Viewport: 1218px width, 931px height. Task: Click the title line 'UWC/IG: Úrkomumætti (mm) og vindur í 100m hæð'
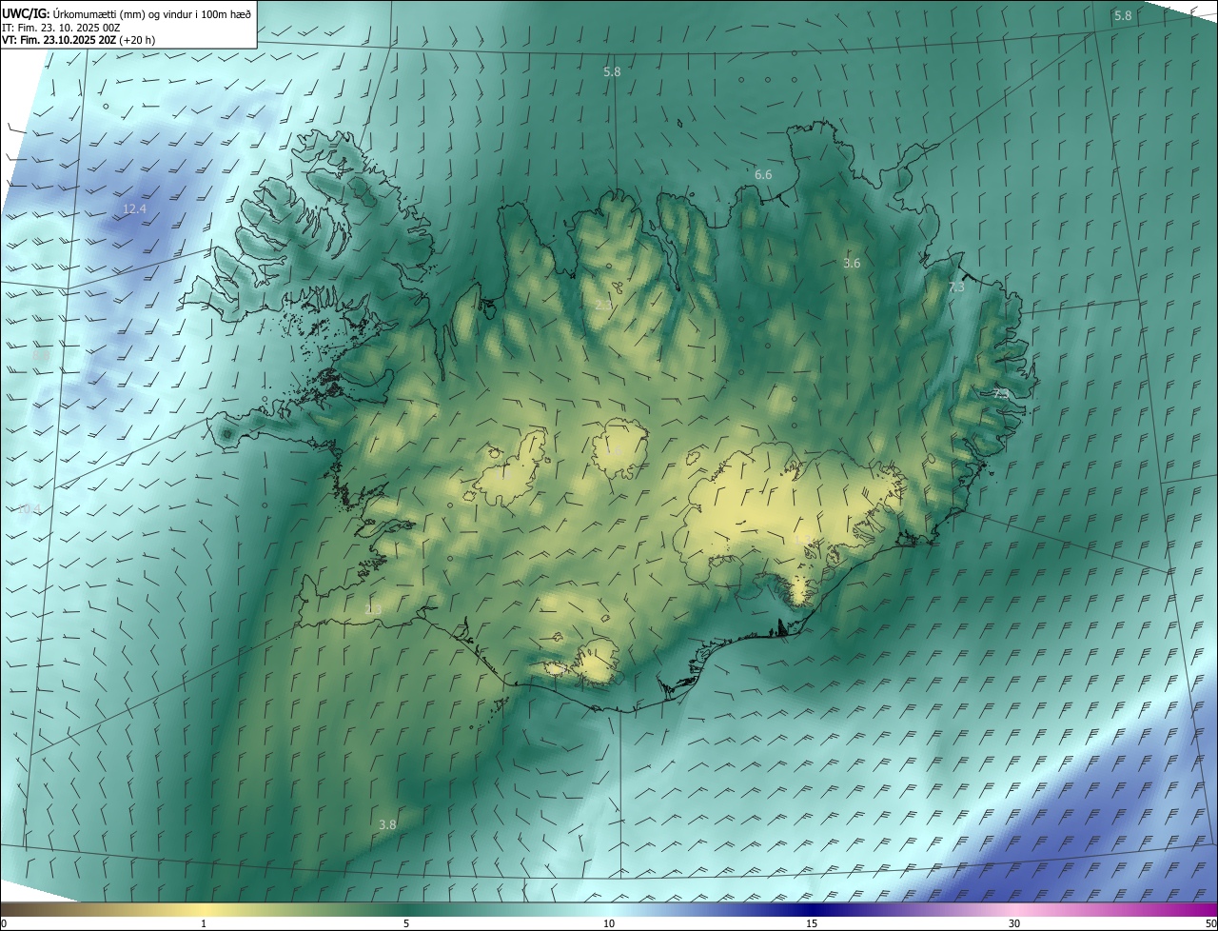click(127, 13)
